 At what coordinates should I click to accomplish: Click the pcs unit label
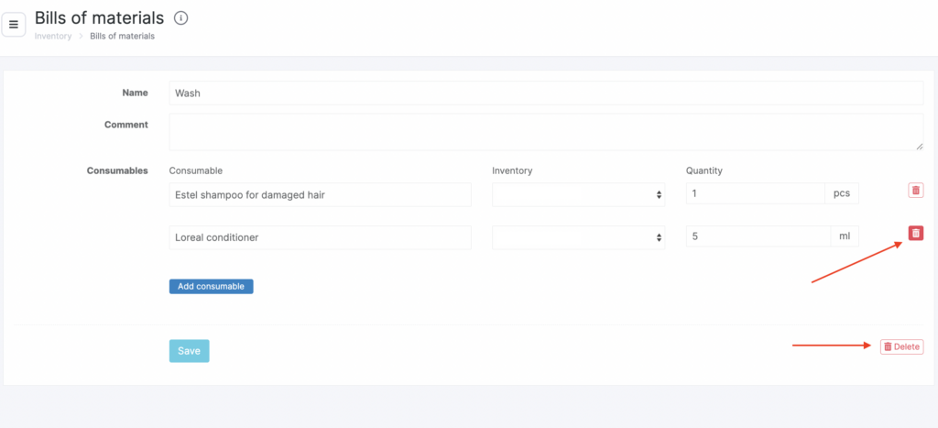click(842, 194)
